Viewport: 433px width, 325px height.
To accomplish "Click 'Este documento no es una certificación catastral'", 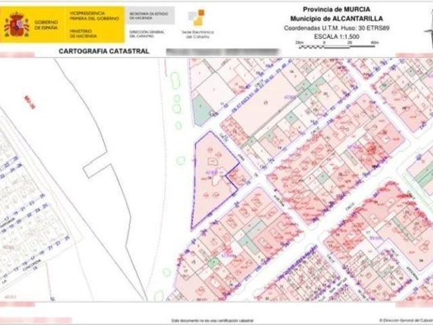I will 212,320.
